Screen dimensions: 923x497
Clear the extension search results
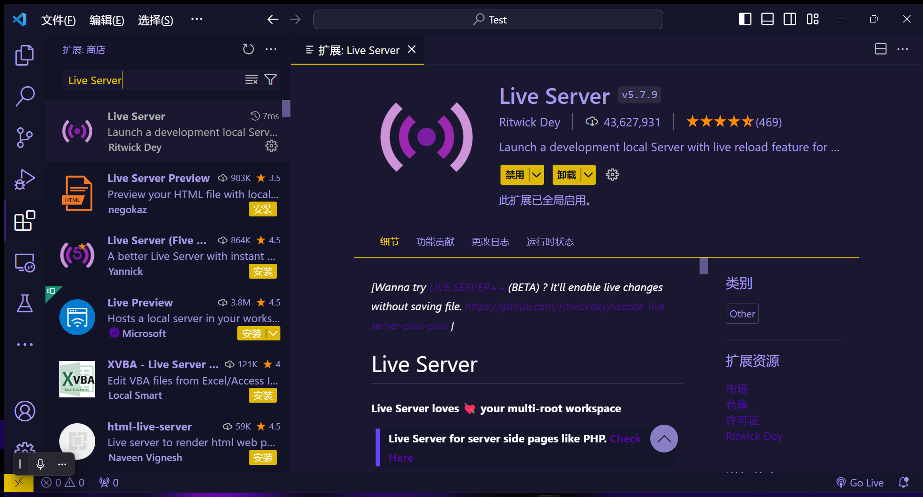(x=251, y=79)
